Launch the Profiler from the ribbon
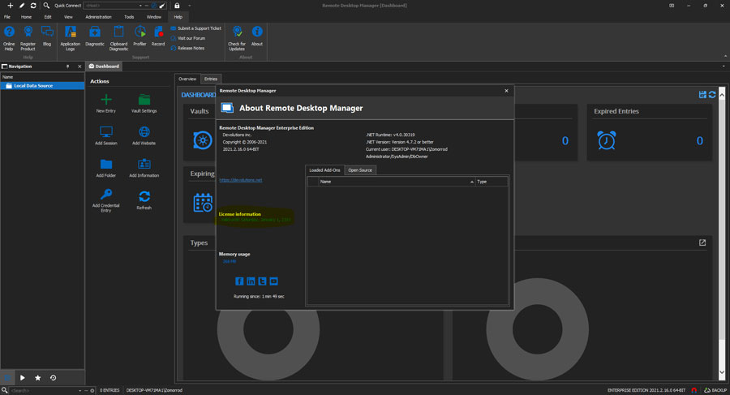The height and width of the screenshot is (395, 730). coord(140,32)
